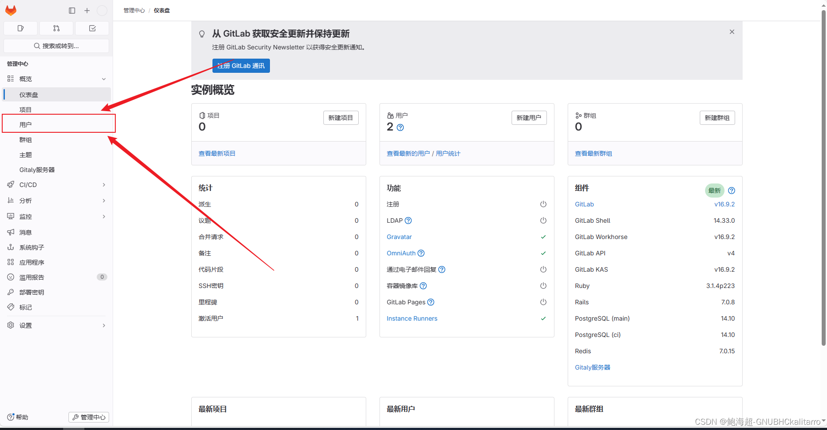Click the search or go to field
The width and height of the screenshot is (827, 430).
pyautogui.click(x=56, y=46)
